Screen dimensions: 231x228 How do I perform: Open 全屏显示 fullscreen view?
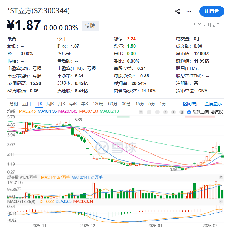(x=213, y=104)
